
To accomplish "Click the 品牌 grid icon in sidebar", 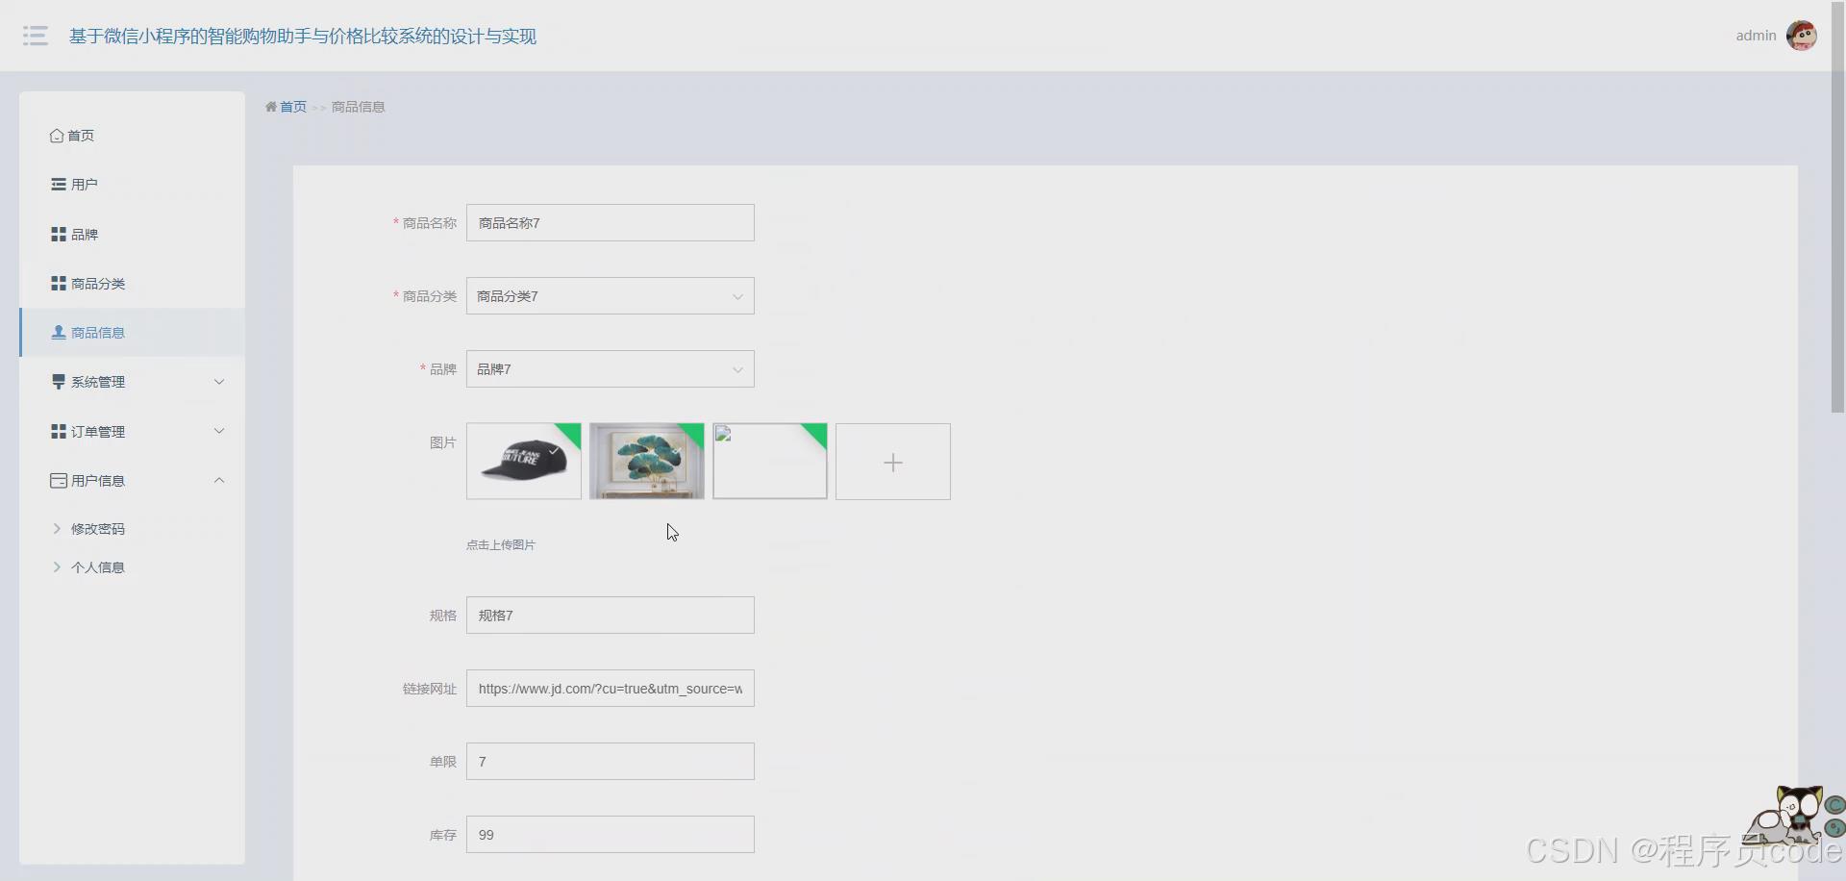I will 59,235.
